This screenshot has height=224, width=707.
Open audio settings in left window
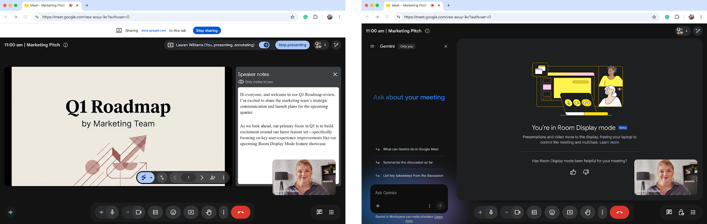[101, 212]
